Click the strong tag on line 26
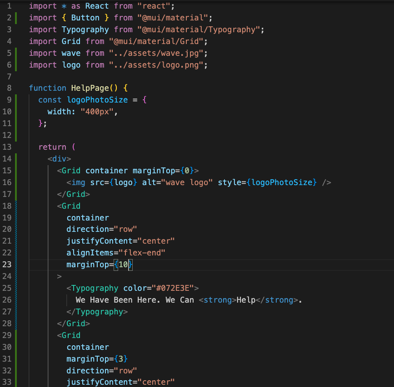This screenshot has width=394, height=387. pos(218,299)
